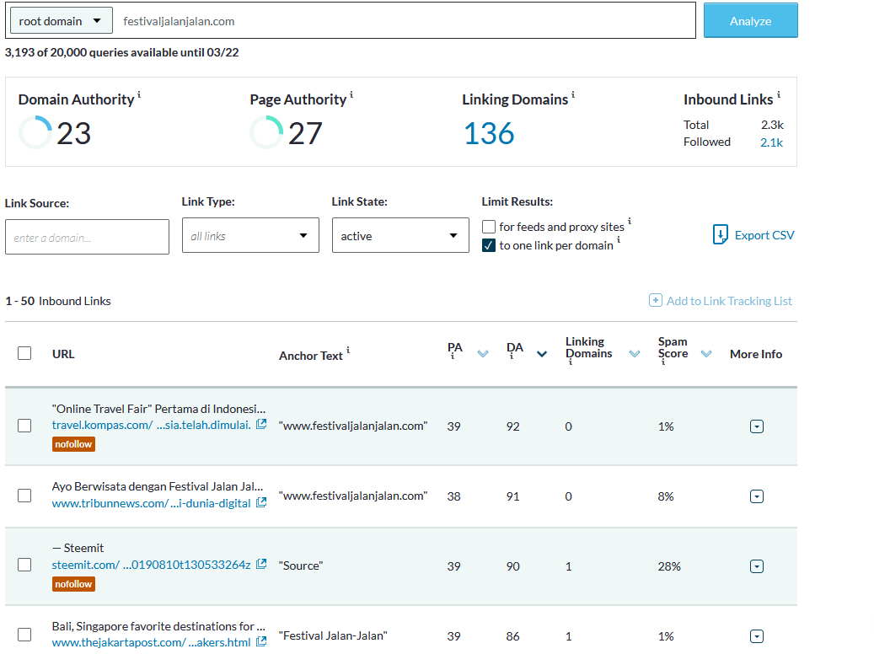Open the Link State active dropdown
This screenshot has width=874, height=654.
click(400, 235)
